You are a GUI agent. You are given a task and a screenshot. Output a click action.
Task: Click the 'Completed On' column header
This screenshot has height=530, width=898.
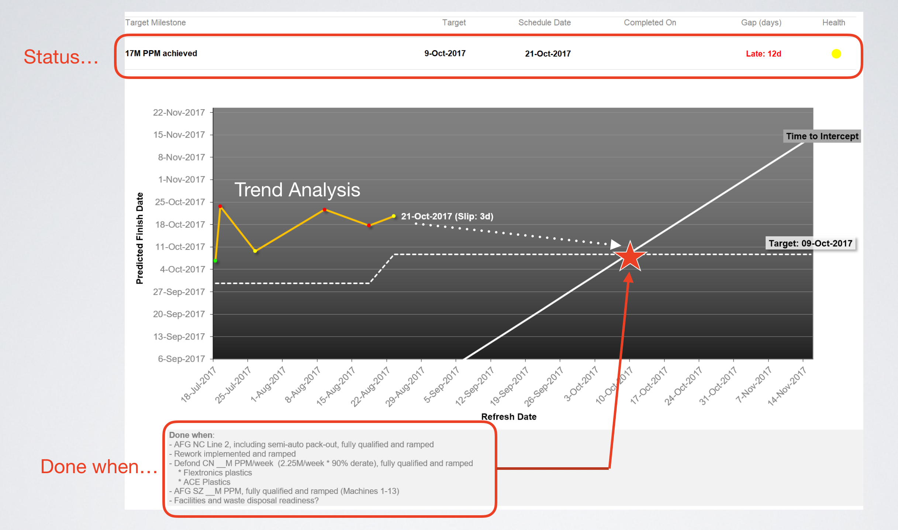tap(650, 23)
